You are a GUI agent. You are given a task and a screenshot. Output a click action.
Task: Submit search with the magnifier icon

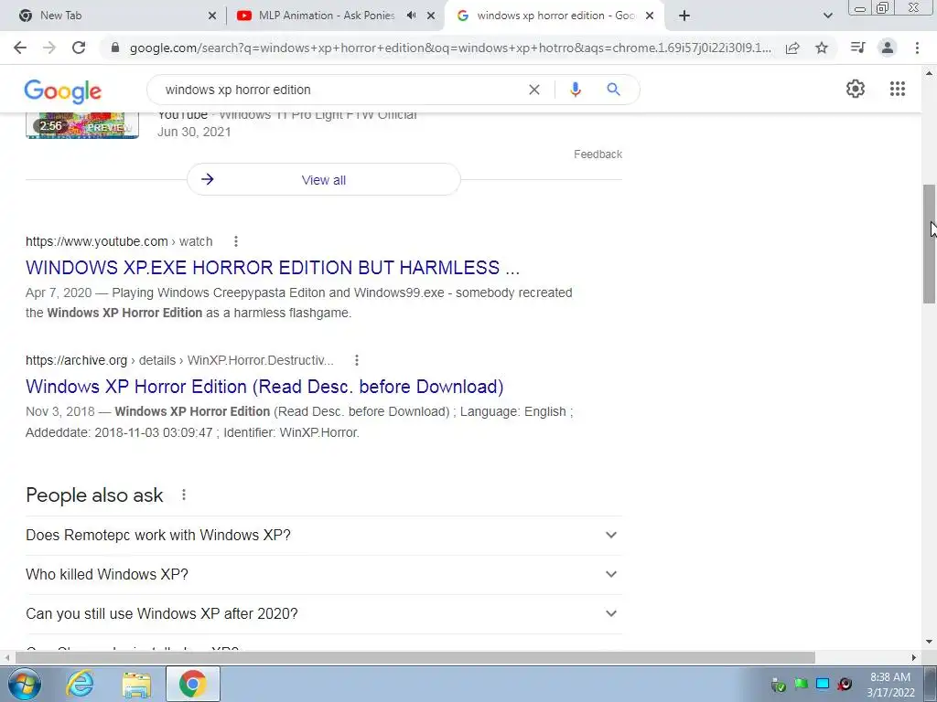pos(613,90)
